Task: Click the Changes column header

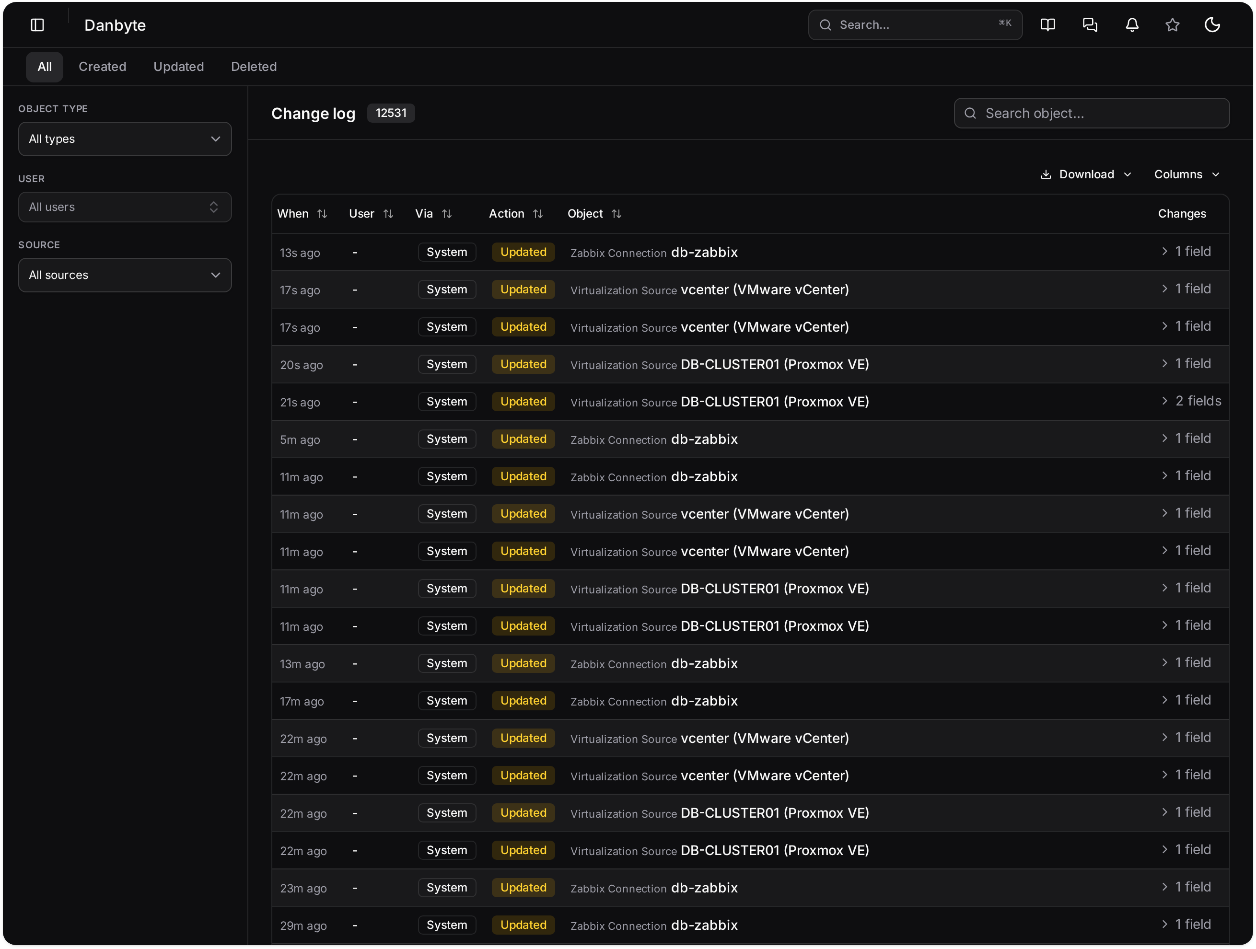Action: click(x=1182, y=213)
